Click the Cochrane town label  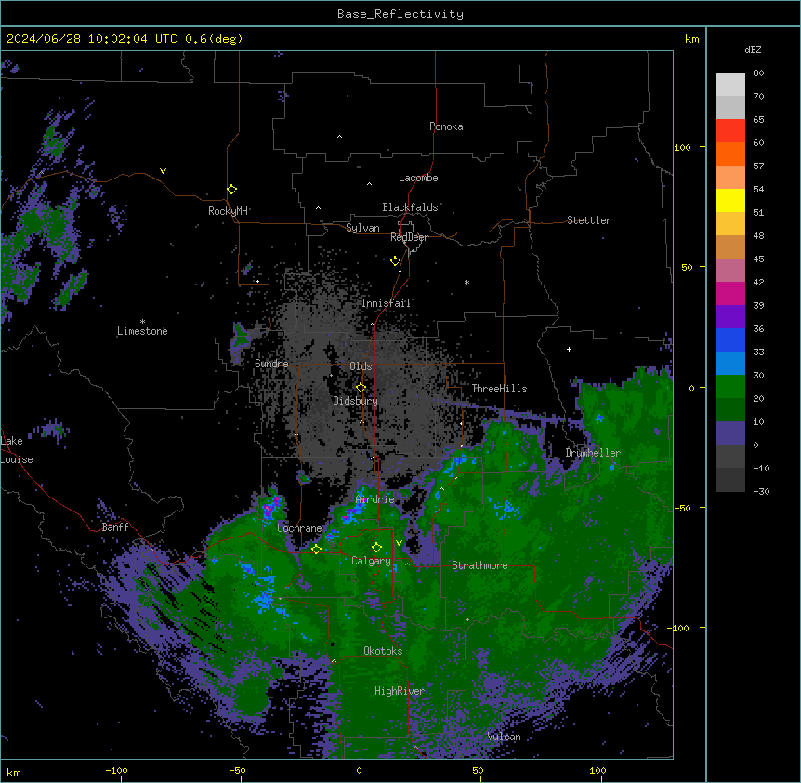299,528
